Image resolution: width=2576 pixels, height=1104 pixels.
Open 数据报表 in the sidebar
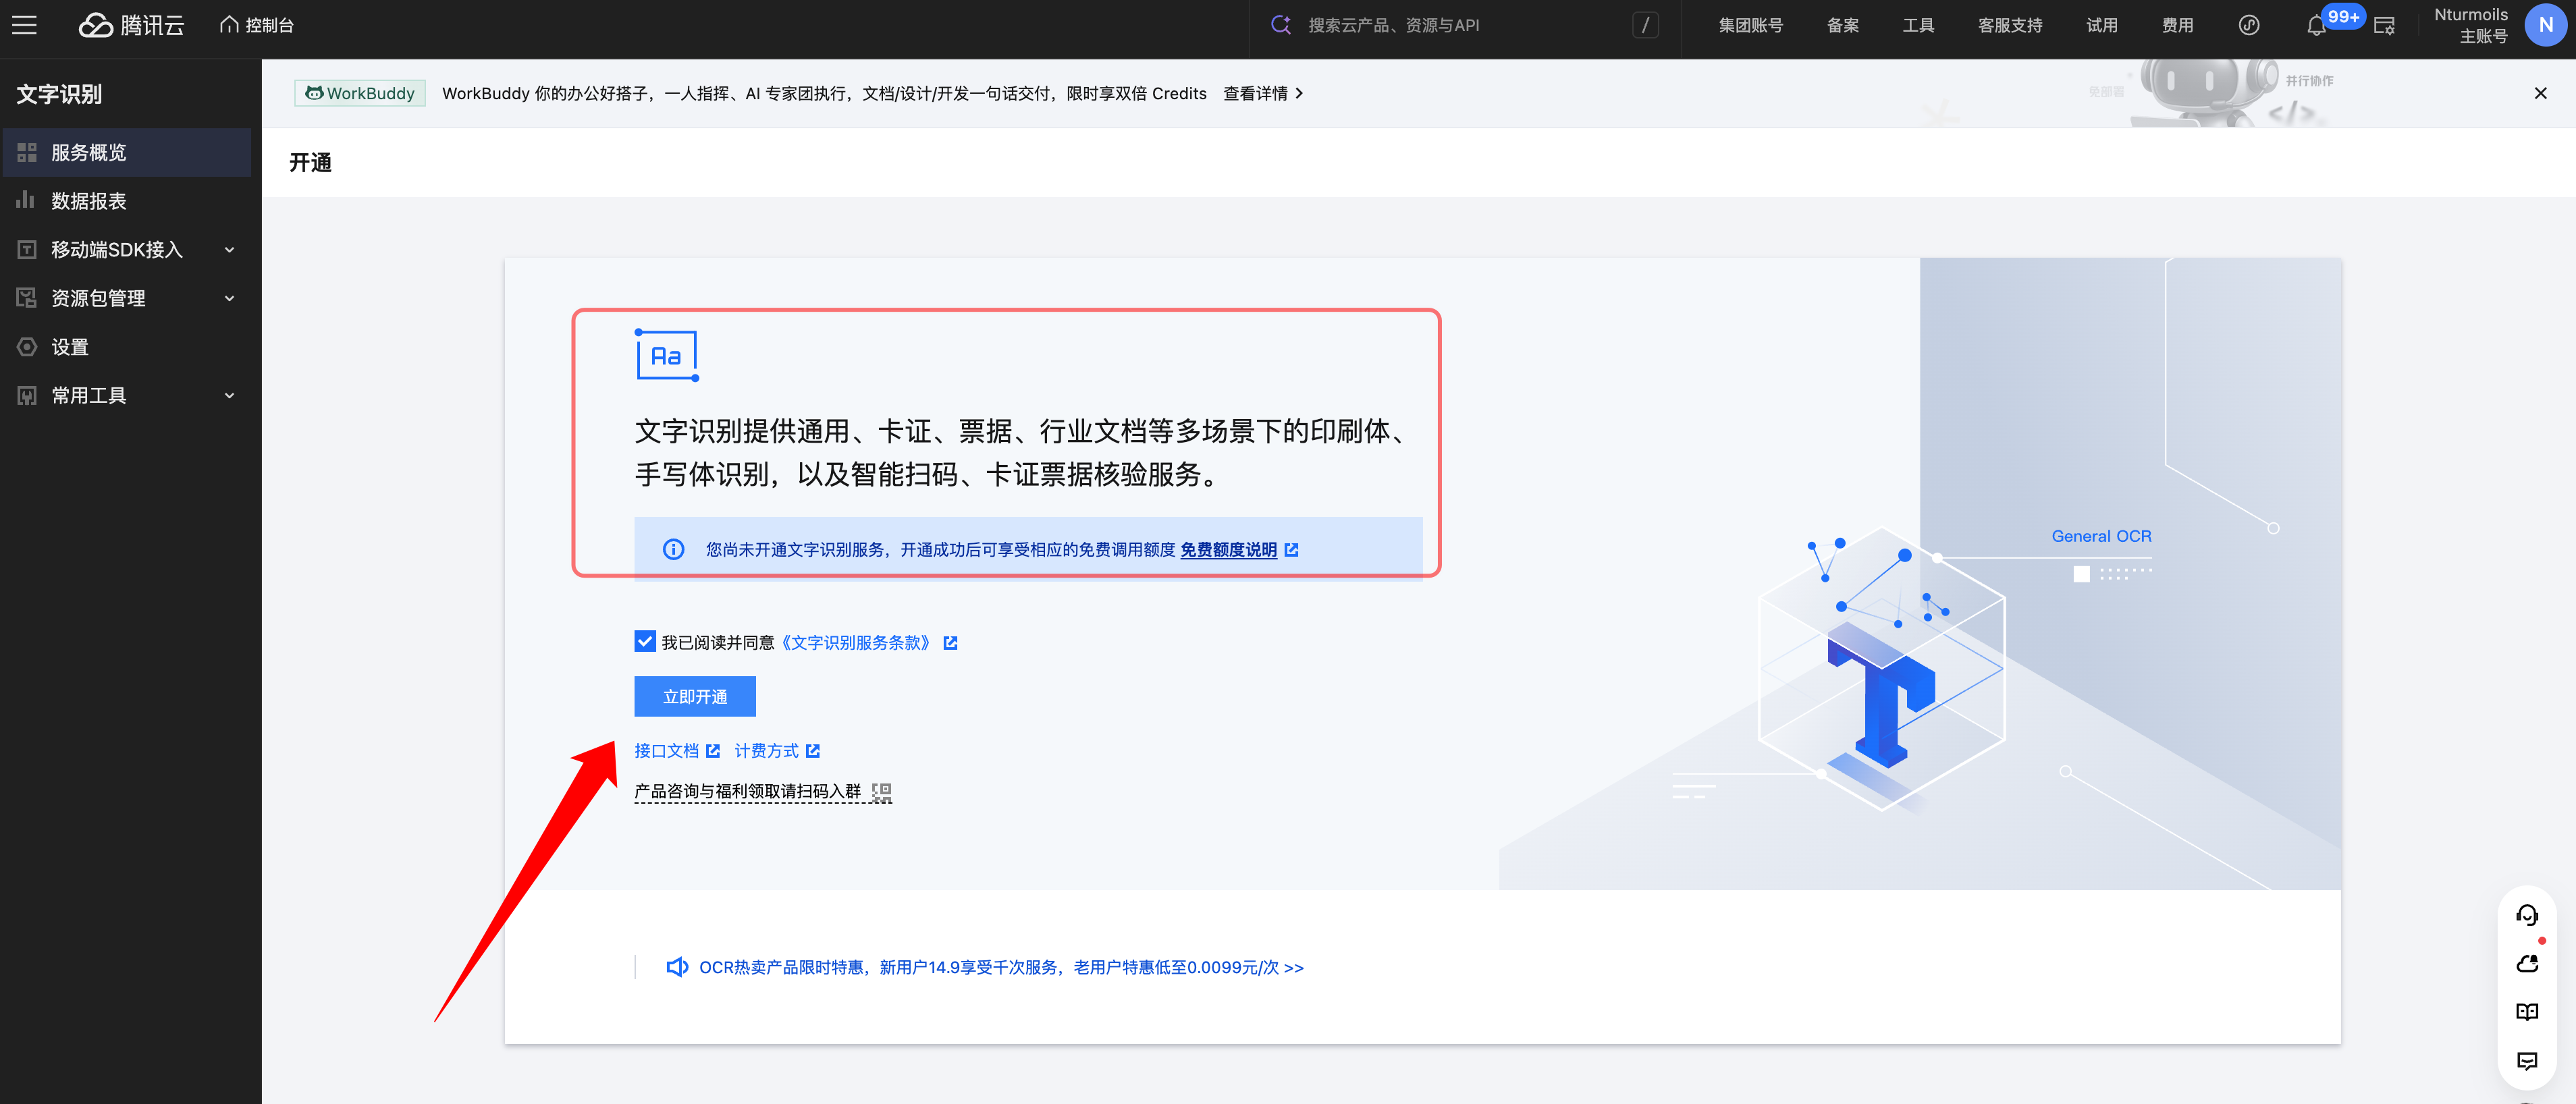[x=127, y=201]
